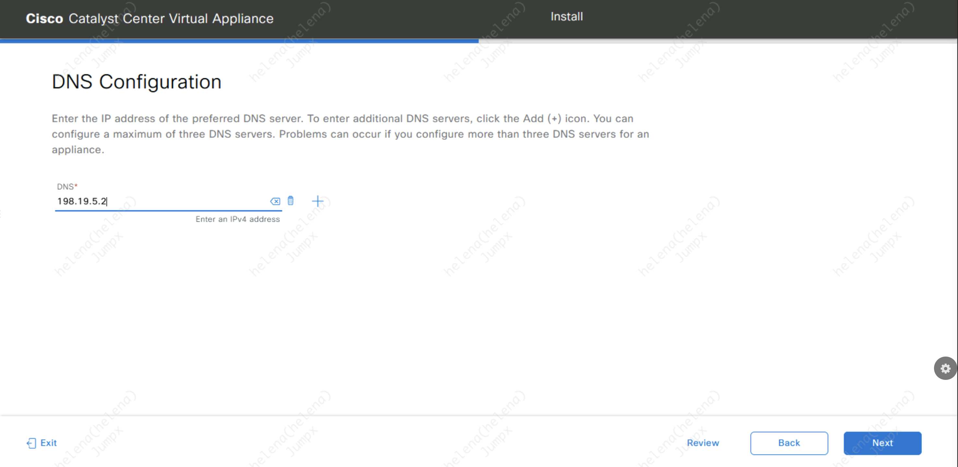The width and height of the screenshot is (958, 467).
Task: Select the Install header label
Action: point(566,17)
